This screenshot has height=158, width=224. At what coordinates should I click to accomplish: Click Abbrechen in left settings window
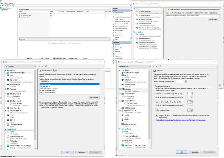click(x=81, y=153)
